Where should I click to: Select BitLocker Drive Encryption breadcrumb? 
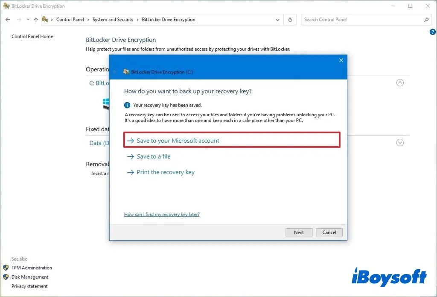tap(169, 20)
